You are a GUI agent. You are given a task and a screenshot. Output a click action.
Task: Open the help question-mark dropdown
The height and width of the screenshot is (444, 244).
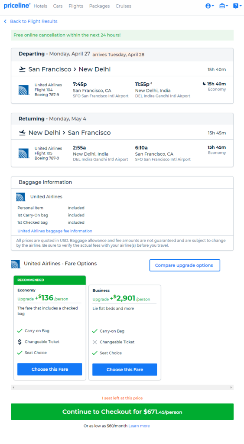click(237, 6)
